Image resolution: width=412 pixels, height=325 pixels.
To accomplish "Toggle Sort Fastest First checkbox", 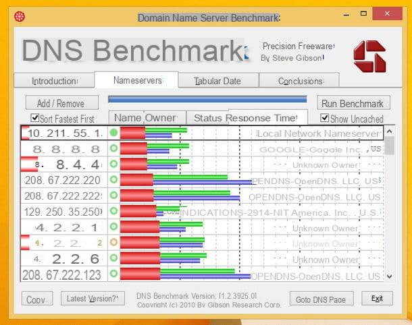I will click(34, 118).
